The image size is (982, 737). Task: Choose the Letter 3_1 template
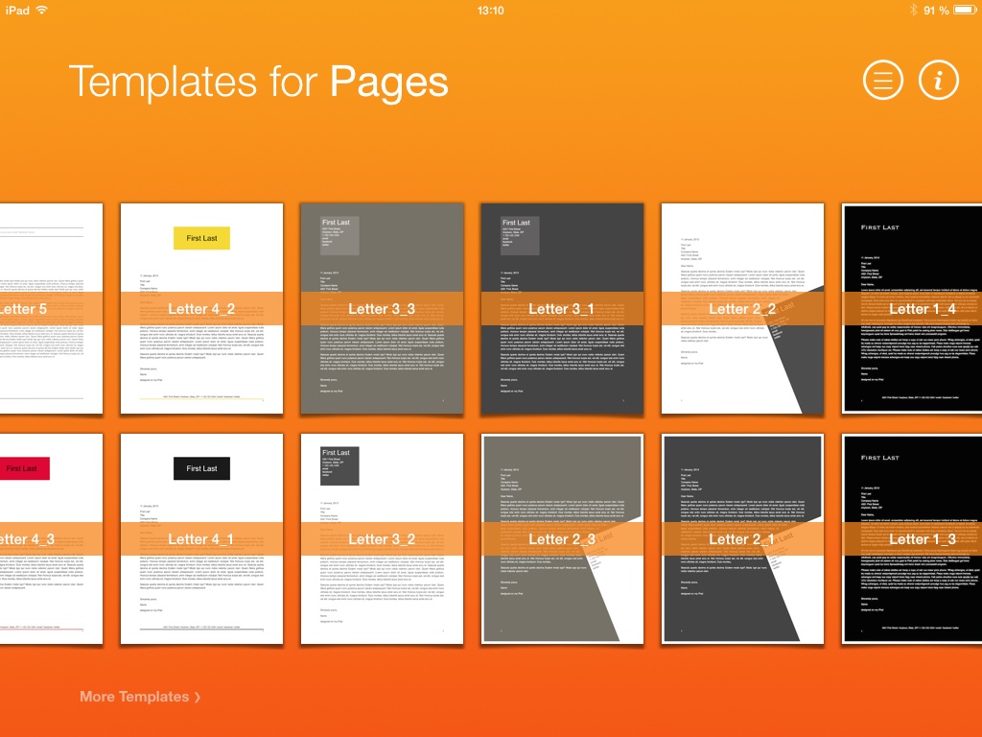click(562, 308)
